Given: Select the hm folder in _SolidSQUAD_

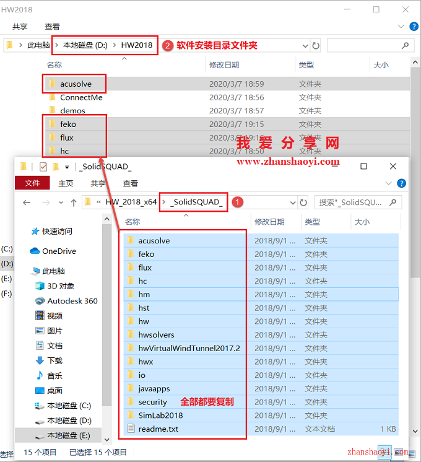Looking at the screenshot, I should pos(261,294).
